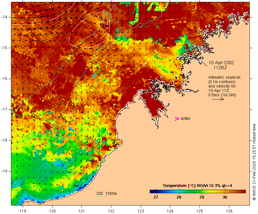
Task: Click the 'drifter' legend label
Action: (x=185, y=119)
